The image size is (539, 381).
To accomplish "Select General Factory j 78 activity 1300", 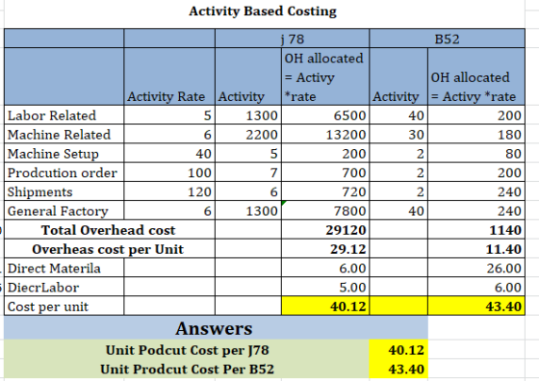I will pyautogui.click(x=248, y=211).
